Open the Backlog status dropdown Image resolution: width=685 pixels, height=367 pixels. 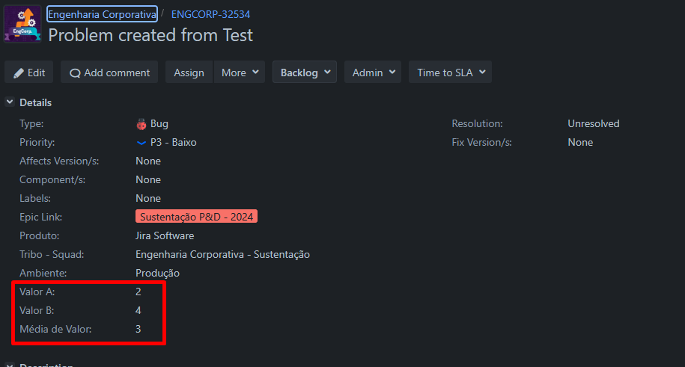click(305, 72)
